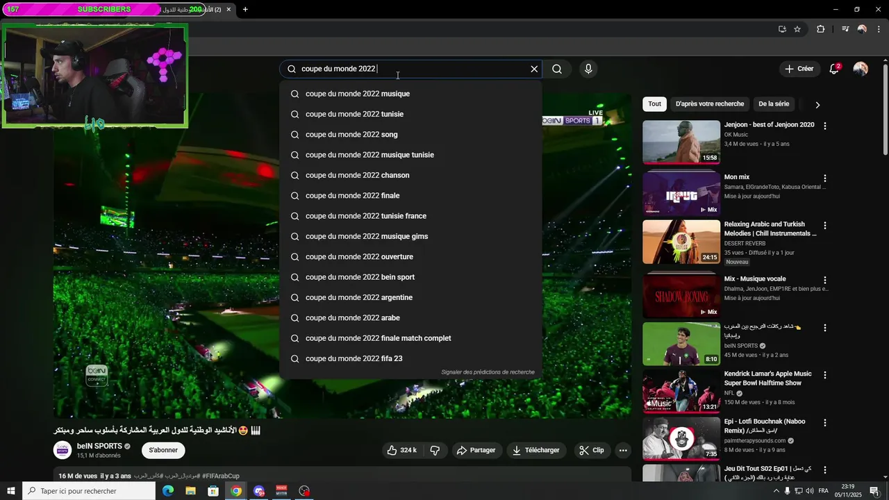Show hidden system tray icons

pos(776,491)
